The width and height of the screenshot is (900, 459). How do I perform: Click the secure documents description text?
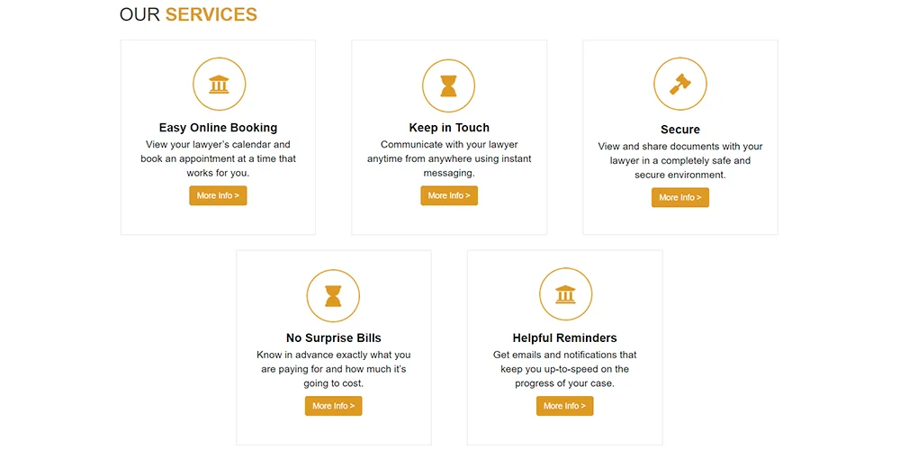coord(680,160)
